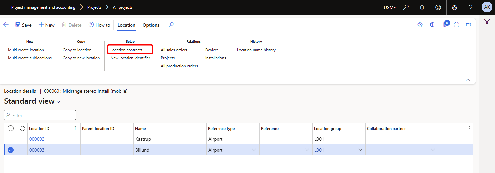Switch to the Options tab
This screenshot has width=495, height=173.
(151, 25)
